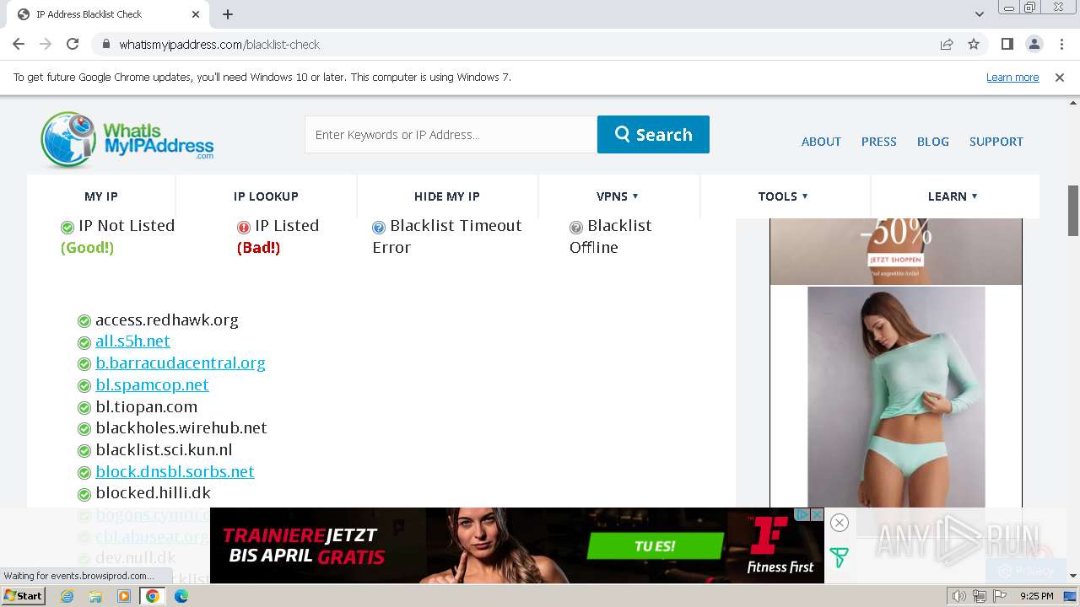Image resolution: width=1080 pixels, height=607 pixels.
Task: Bookmark this page with the star icon
Action: [x=974, y=44]
